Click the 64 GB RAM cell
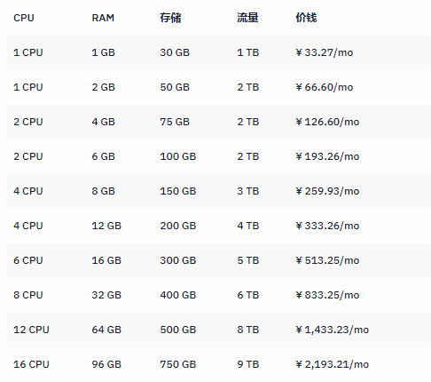 pos(106,330)
